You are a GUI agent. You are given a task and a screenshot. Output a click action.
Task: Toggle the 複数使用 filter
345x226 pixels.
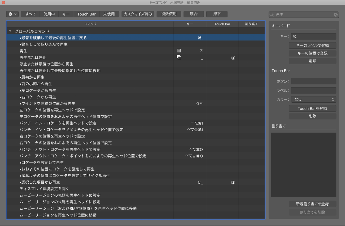[x=168, y=14]
